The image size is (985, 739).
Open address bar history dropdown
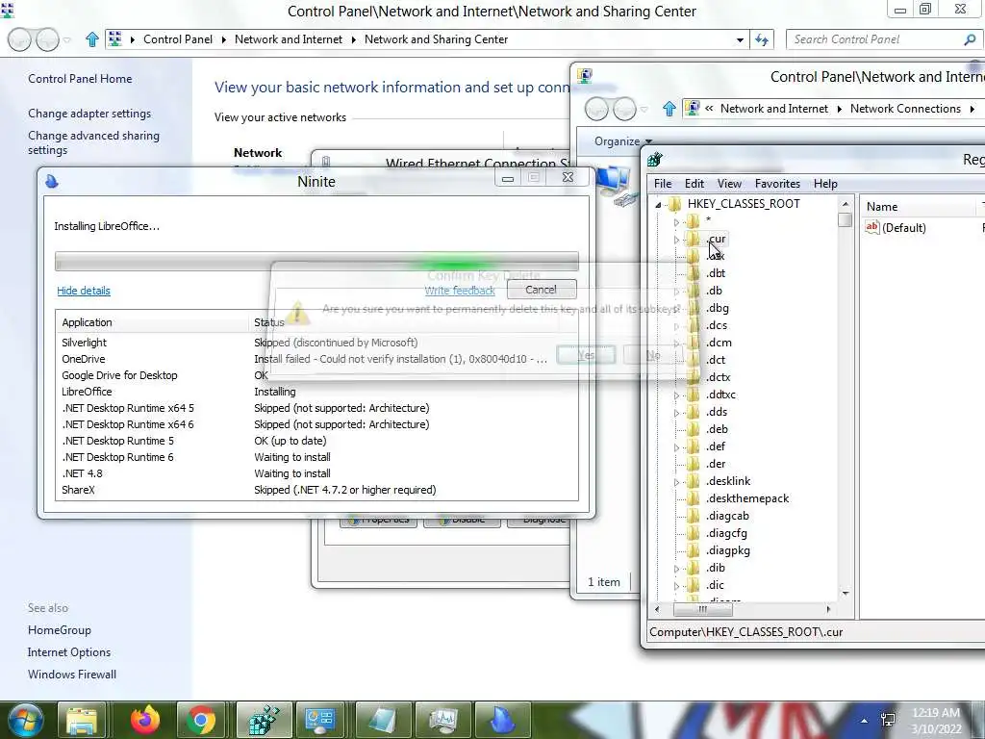click(740, 39)
